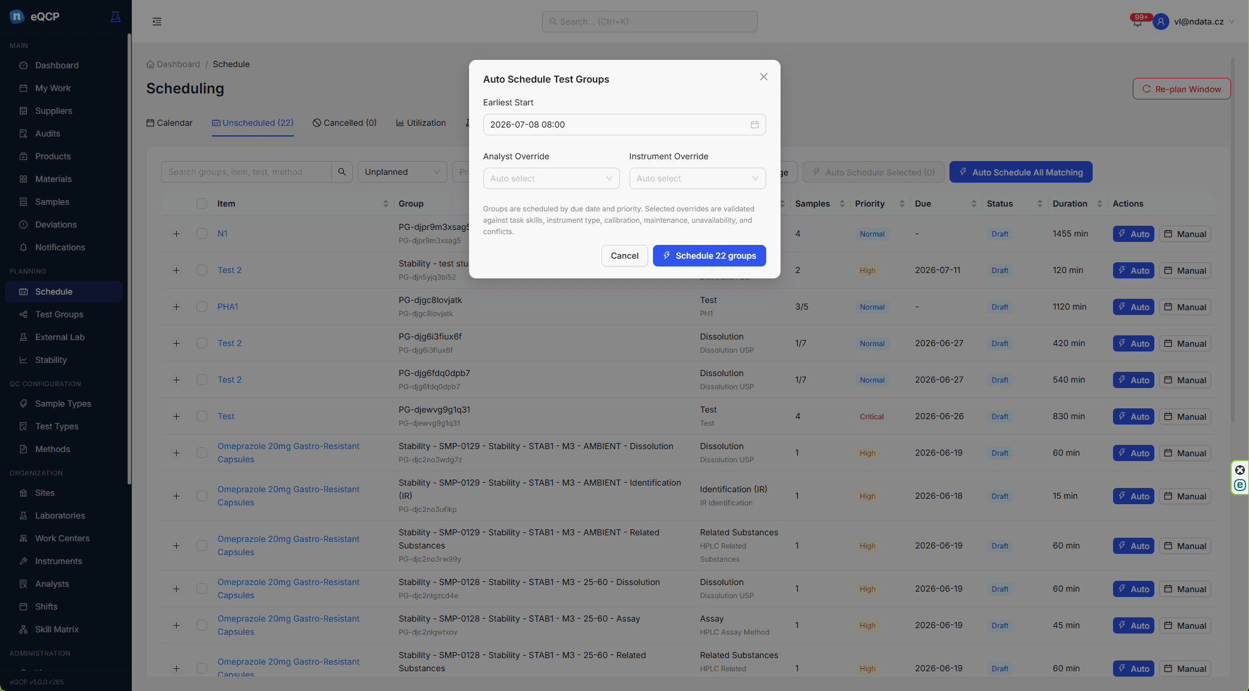Check the checkbox for the Critical priority Test row
The height and width of the screenshot is (691, 1249).
(202, 416)
